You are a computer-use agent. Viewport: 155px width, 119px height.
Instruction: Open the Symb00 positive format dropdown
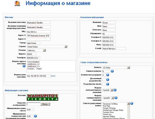(x=108, y=90)
